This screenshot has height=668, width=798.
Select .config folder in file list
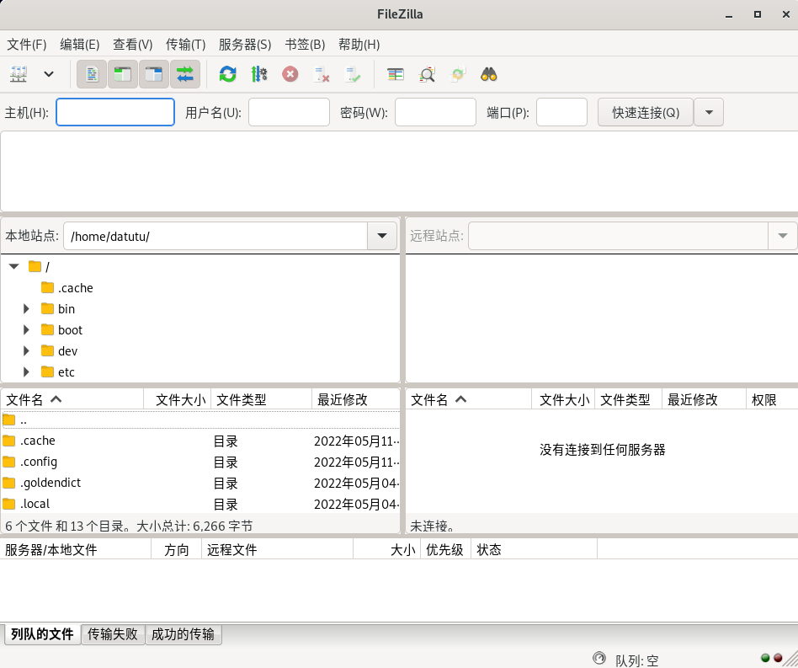[x=200, y=462]
